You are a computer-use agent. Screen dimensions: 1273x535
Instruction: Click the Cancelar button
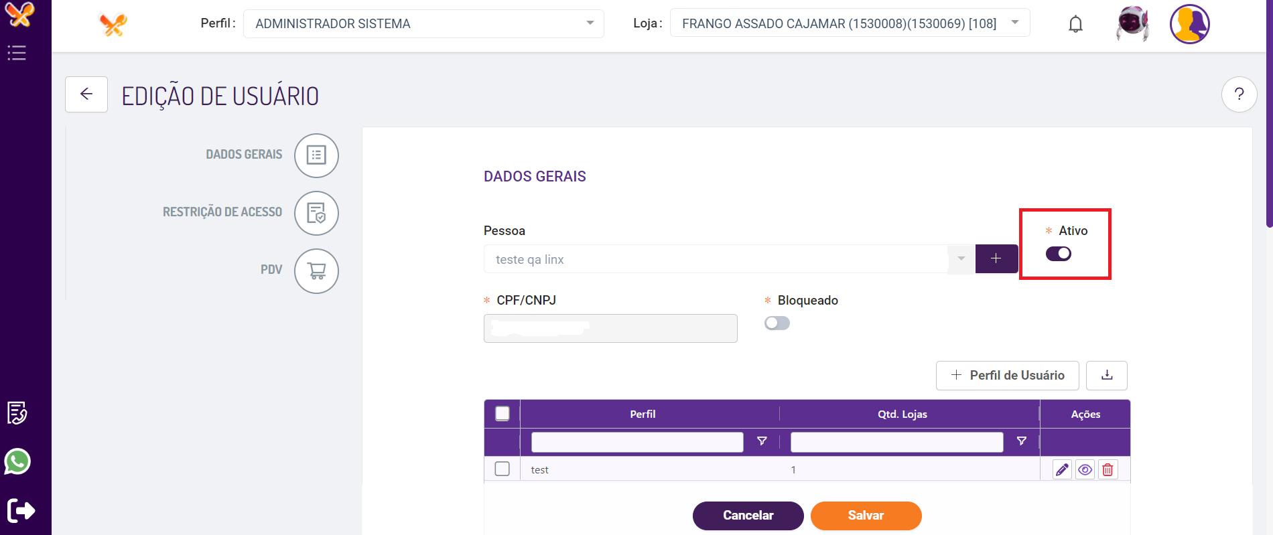point(748,516)
